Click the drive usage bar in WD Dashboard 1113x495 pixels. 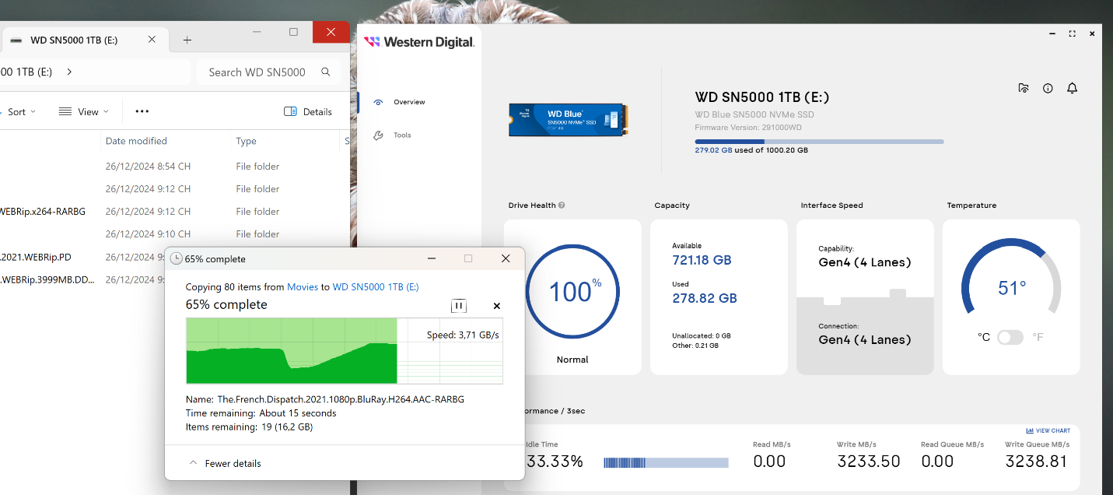pyautogui.click(x=819, y=142)
